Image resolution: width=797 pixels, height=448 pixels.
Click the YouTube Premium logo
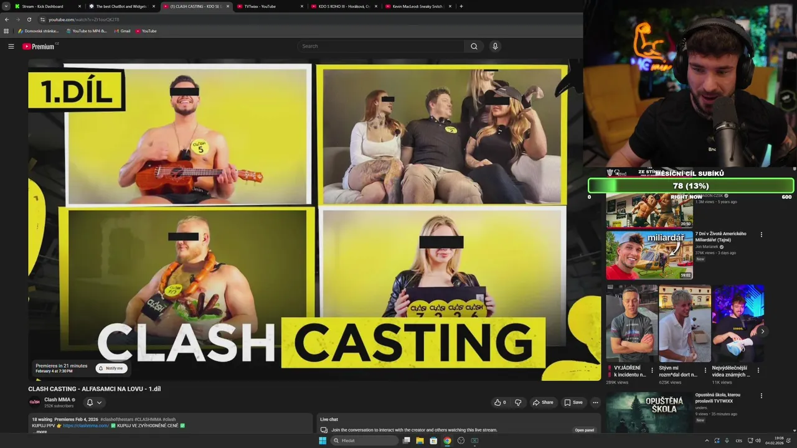(39, 46)
